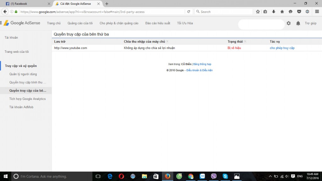Show hidden tray icons chevron
This screenshot has width=322, height=181.
tap(270, 176)
